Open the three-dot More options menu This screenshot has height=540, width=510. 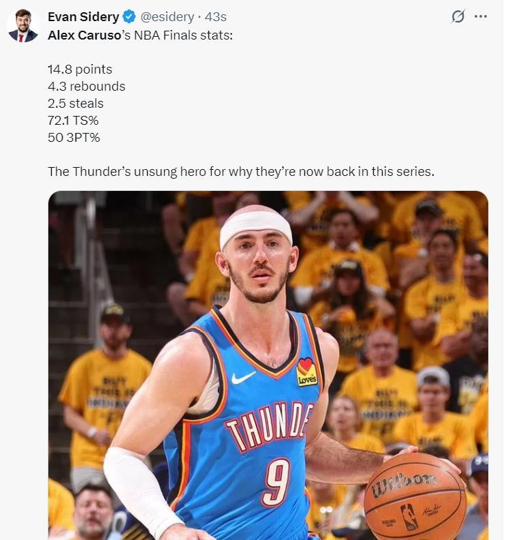coord(481,16)
